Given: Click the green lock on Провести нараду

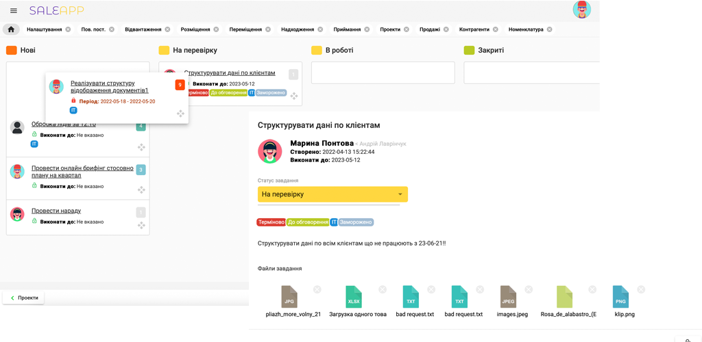Looking at the screenshot, I should 34,221.
